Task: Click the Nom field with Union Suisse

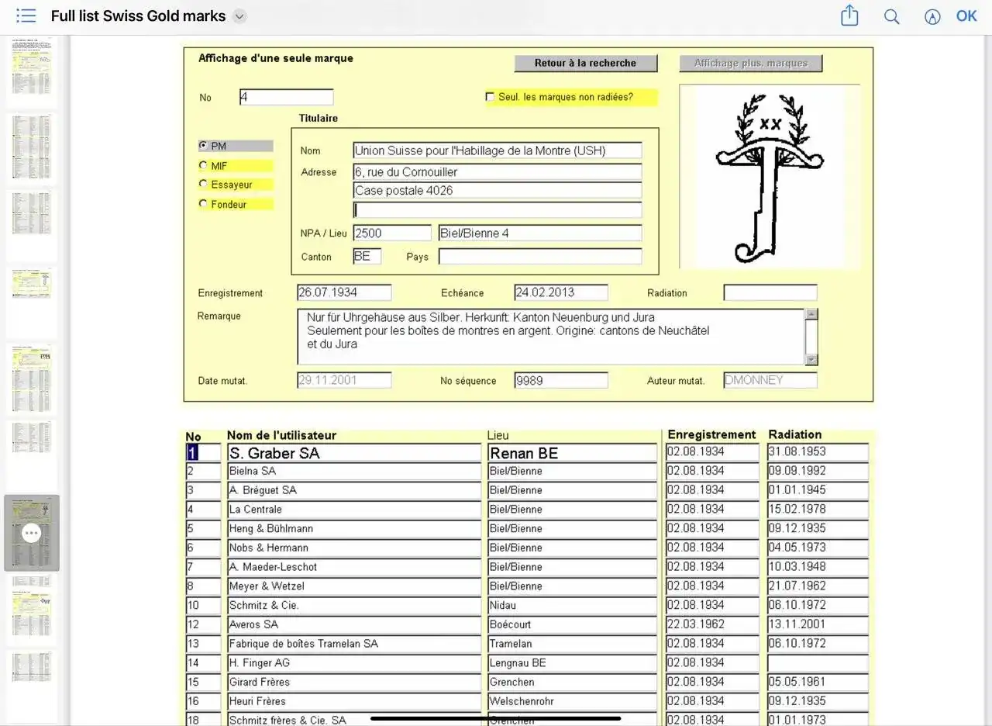Action: 497,150
